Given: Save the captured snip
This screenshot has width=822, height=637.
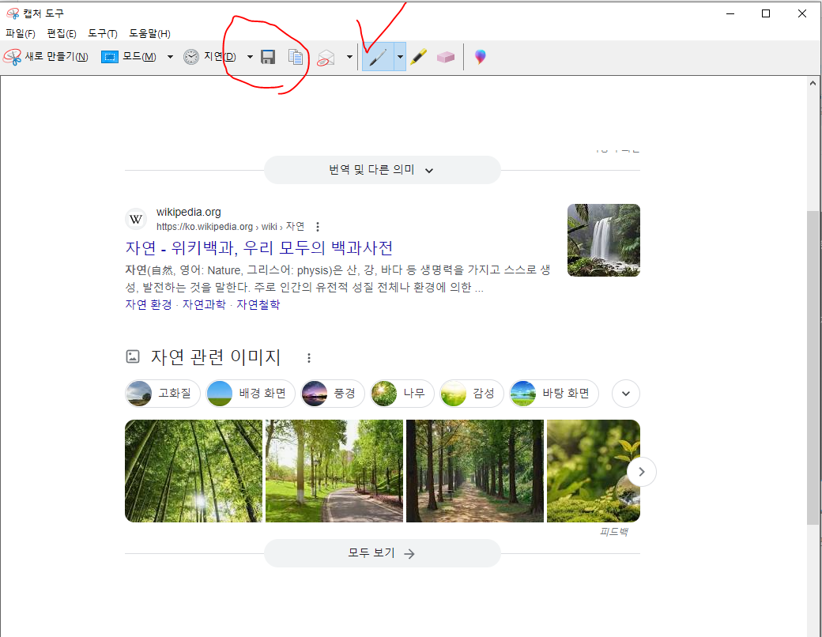Looking at the screenshot, I should pyautogui.click(x=268, y=56).
